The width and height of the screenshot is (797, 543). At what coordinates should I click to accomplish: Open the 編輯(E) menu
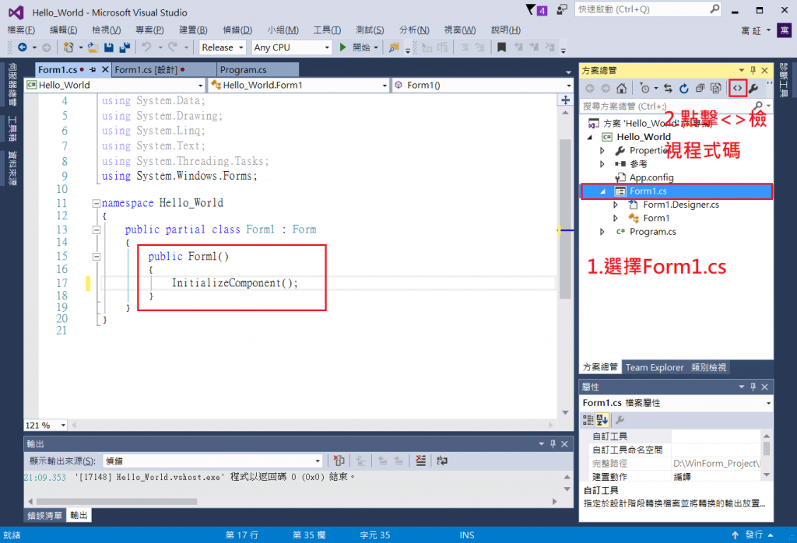(x=63, y=30)
